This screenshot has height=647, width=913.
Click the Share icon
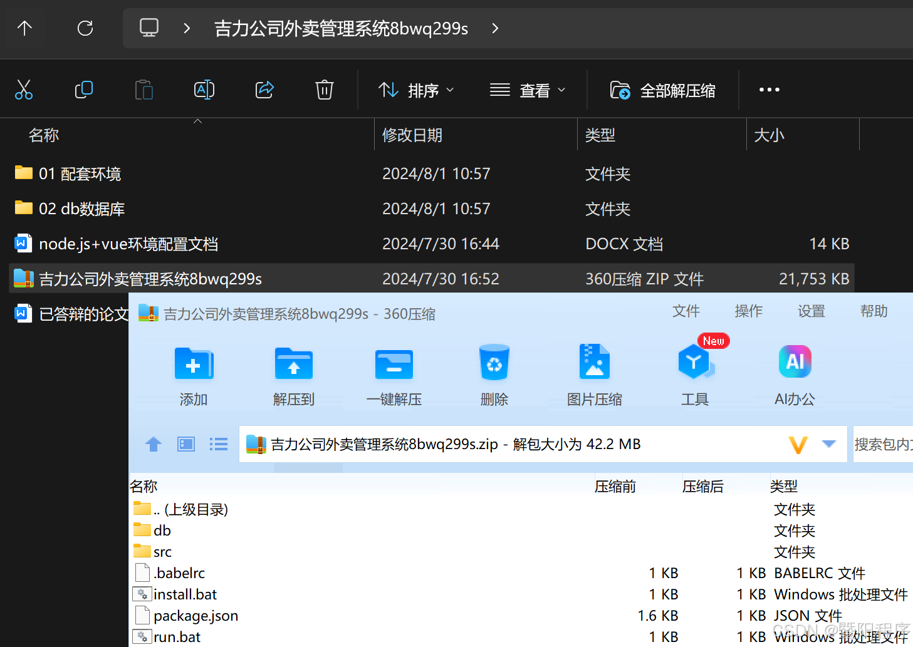coord(264,90)
